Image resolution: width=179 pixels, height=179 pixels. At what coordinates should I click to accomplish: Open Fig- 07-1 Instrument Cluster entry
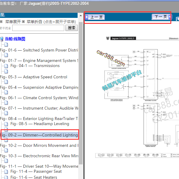[39, 108]
